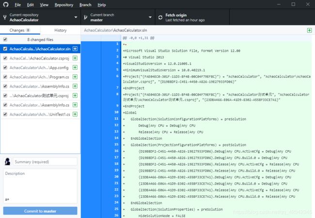Open the Current repository dropdown arrow
The height and width of the screenshot is (218, 315).
[x=76, y=17]
